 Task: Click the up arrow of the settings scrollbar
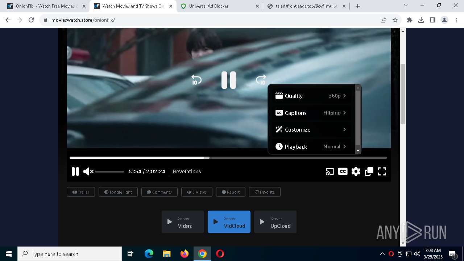pyautogui.click(x=358, y=88)
